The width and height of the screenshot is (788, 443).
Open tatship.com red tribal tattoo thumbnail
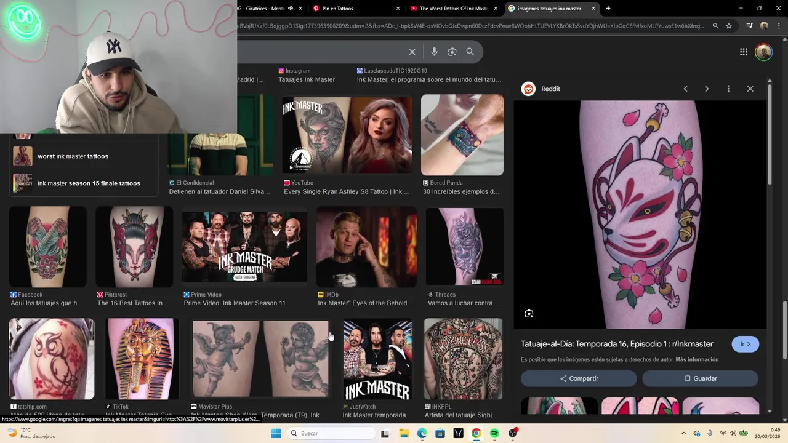pos(52,359)
